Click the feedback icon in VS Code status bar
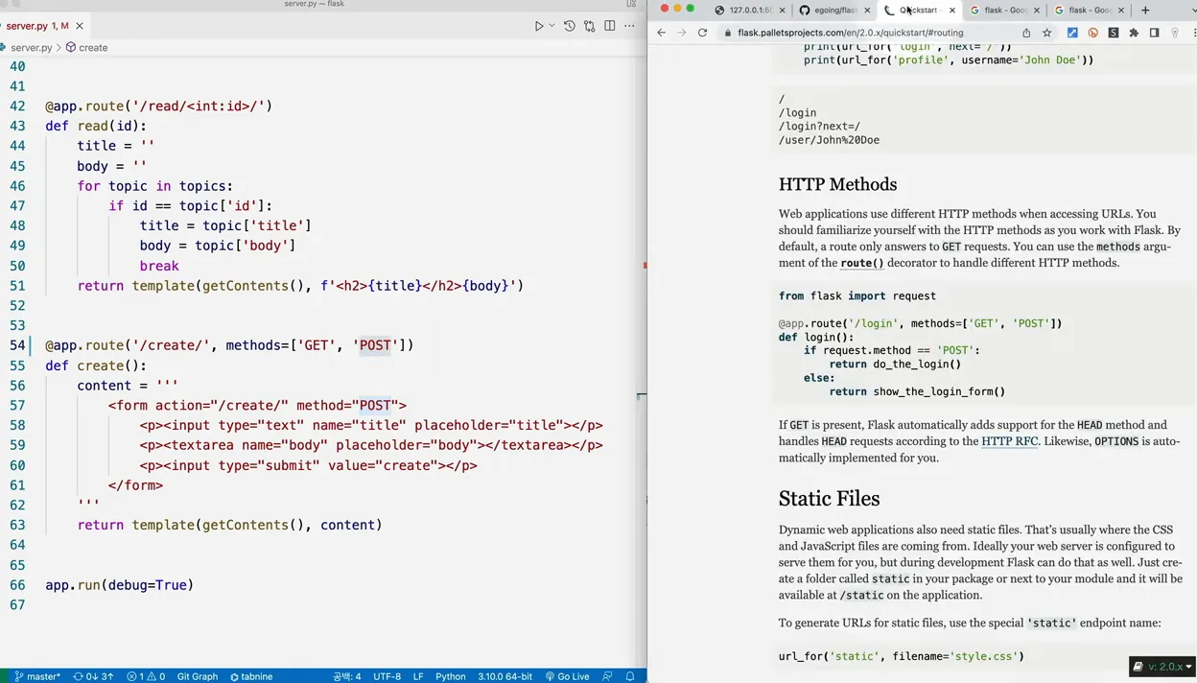 tap(607, 676)
